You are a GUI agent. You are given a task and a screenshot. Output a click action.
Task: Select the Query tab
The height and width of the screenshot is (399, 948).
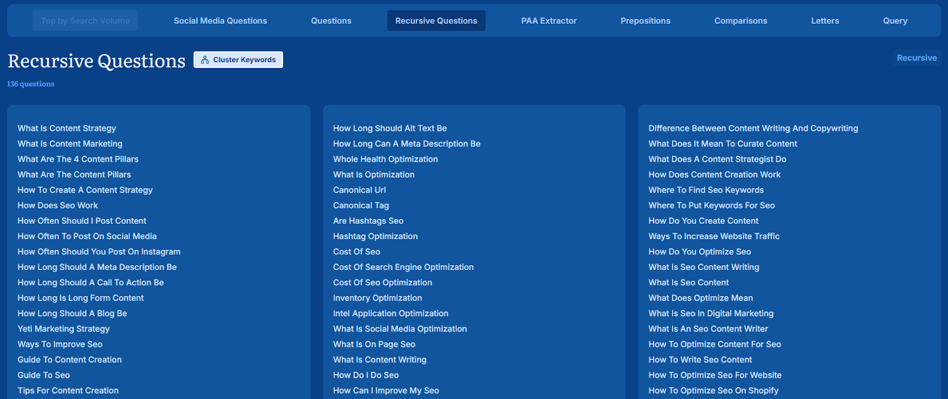pos(895,21)
